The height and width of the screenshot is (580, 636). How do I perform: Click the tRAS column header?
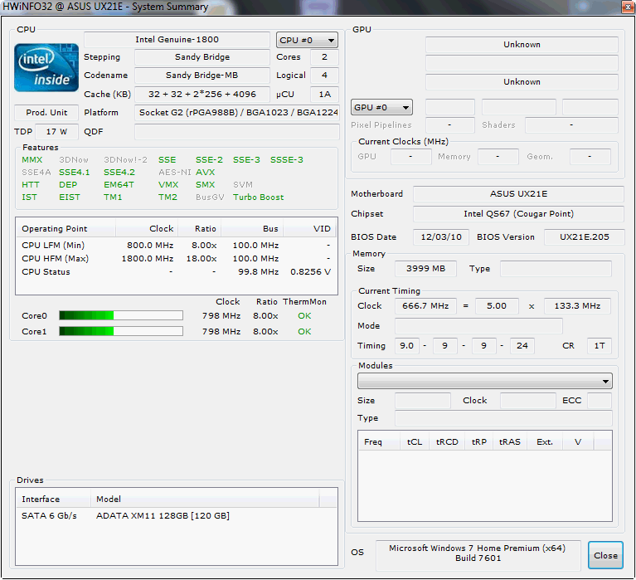(510, 441)
